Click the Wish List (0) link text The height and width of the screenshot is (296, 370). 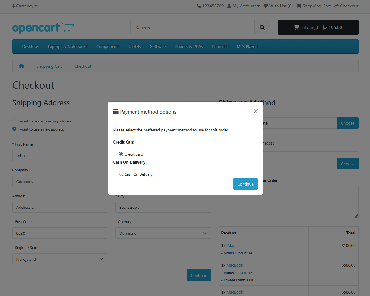[281, 6]
